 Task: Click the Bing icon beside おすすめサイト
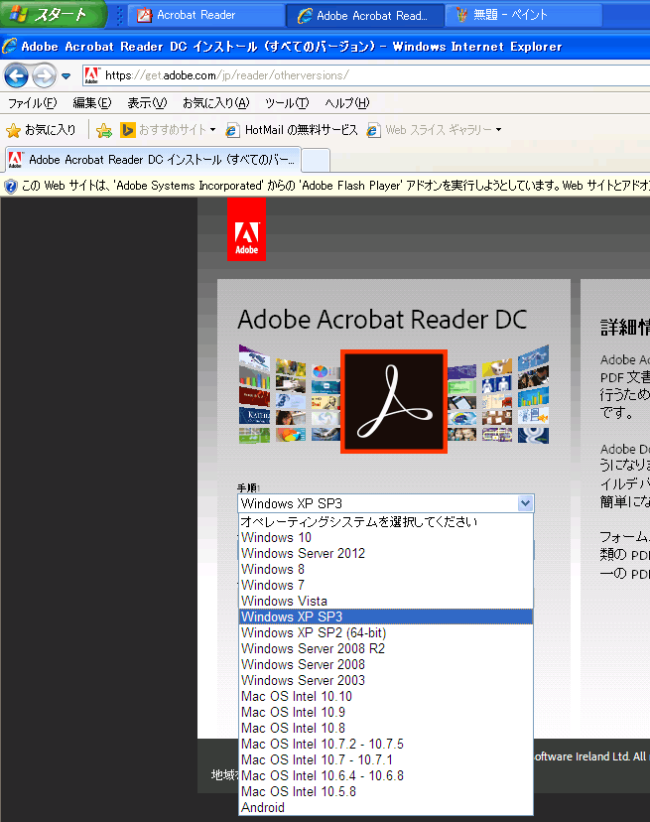pyautogui.click(x=127, y=130)
